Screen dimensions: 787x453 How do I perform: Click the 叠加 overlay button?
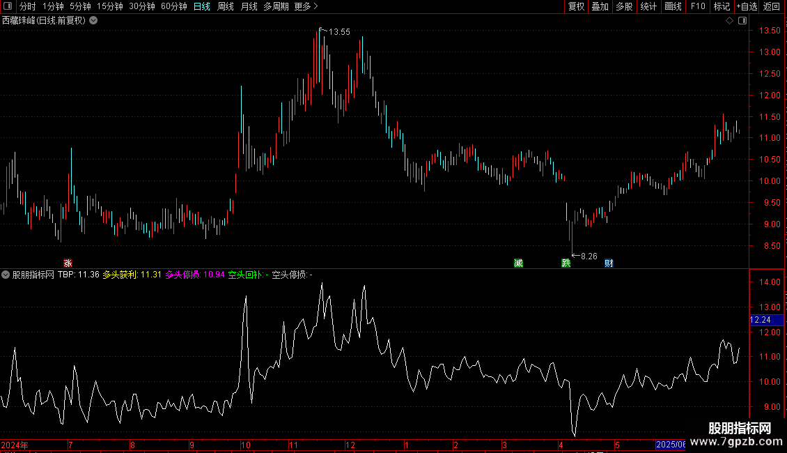600,6
